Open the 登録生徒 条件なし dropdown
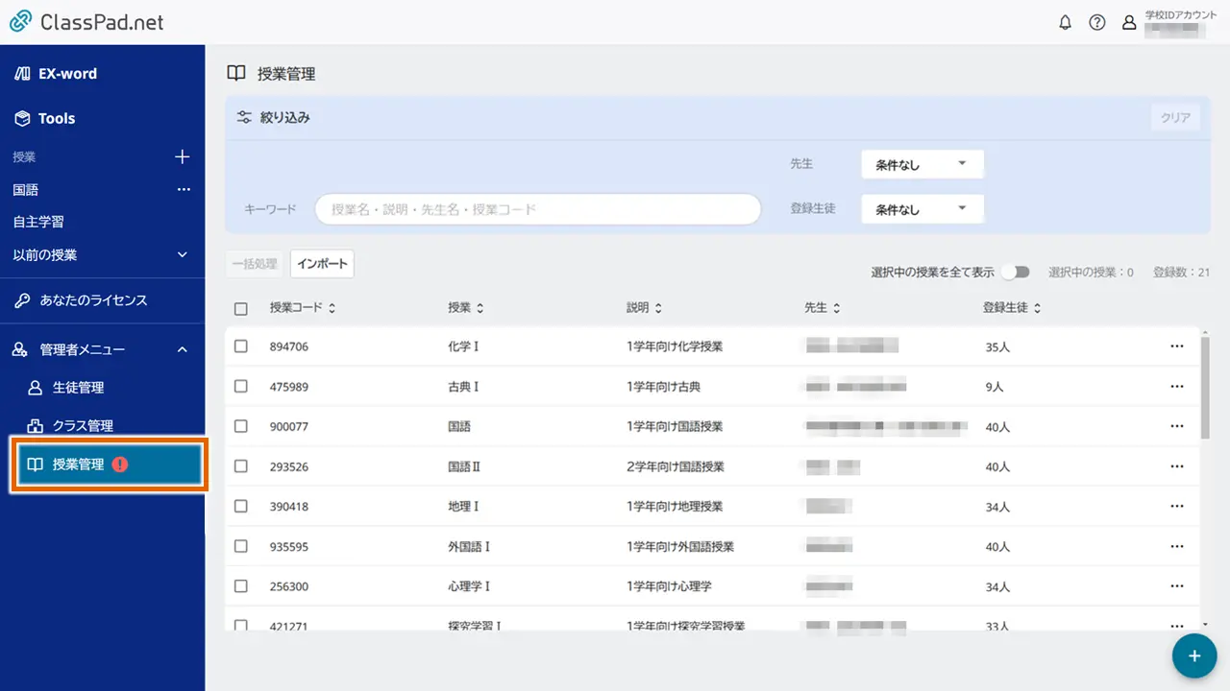The width and height of the screenshot is (1230, 691). [x=922, y=208]
